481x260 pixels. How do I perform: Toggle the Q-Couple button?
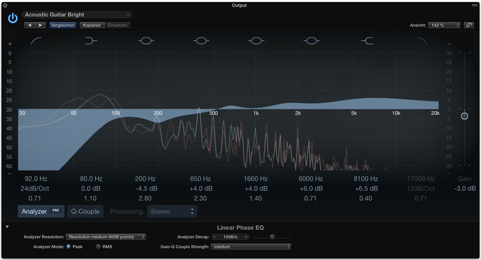(85, 211)
